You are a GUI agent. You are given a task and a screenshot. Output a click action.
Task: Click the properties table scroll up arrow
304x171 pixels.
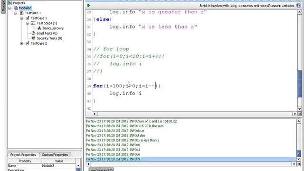(x=78, y=166)
